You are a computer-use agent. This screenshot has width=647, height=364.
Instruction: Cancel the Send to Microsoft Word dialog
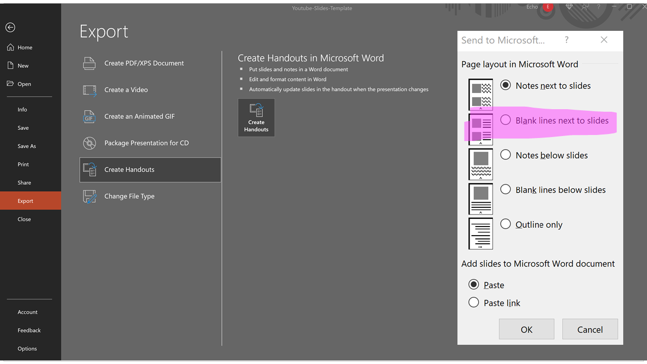pos(590,329)
